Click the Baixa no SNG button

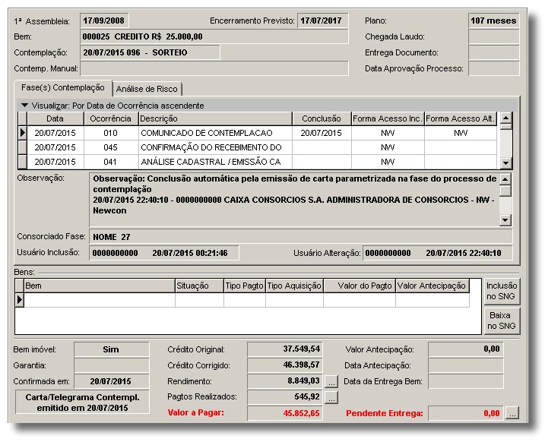(502, 320)
